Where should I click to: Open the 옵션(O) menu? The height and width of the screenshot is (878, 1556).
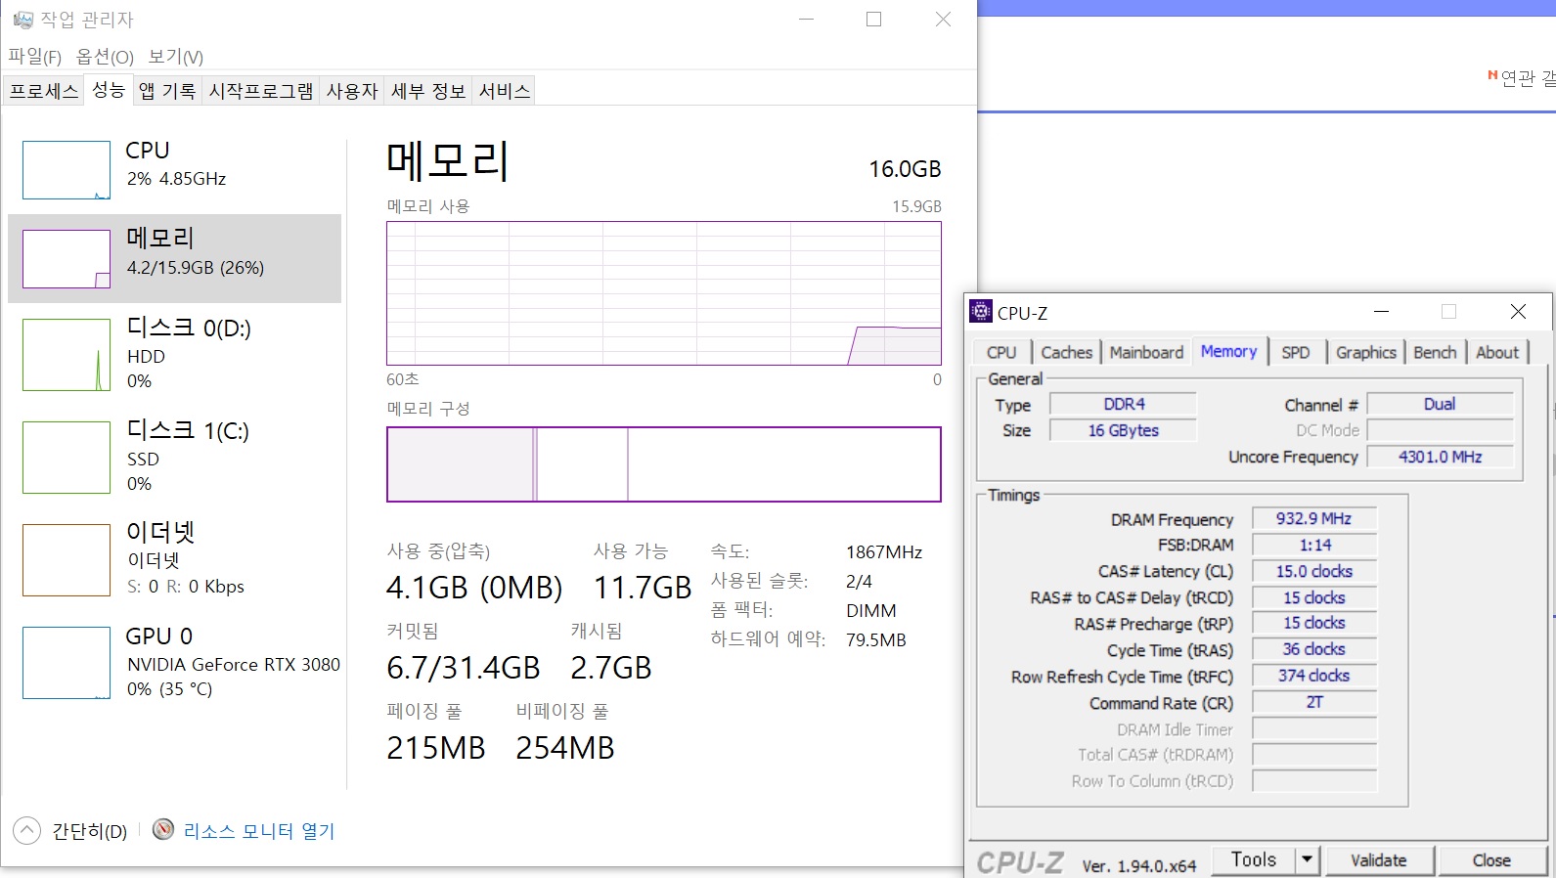click(x=105, y=57)
